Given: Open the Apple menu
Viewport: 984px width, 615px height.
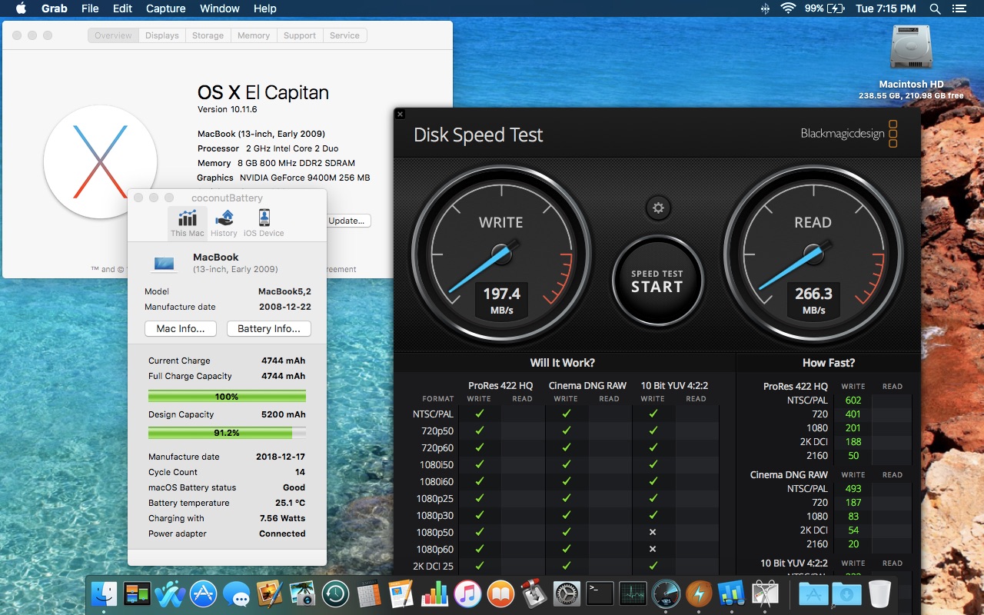Looking at the screenshot, I should (x=21, y=8).
